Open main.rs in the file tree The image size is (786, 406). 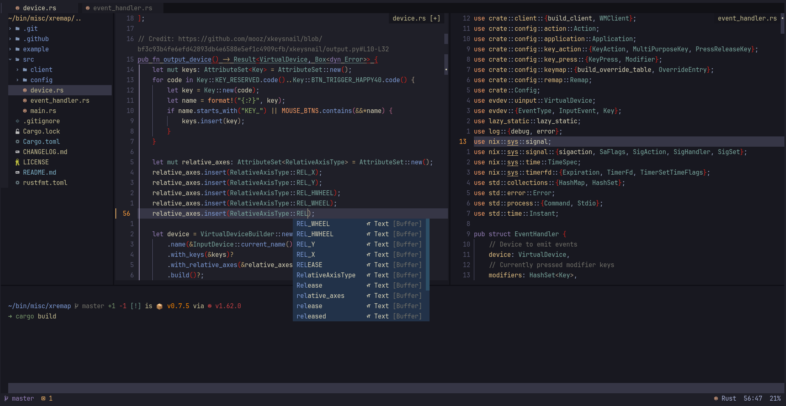click(x=43, y=111)
